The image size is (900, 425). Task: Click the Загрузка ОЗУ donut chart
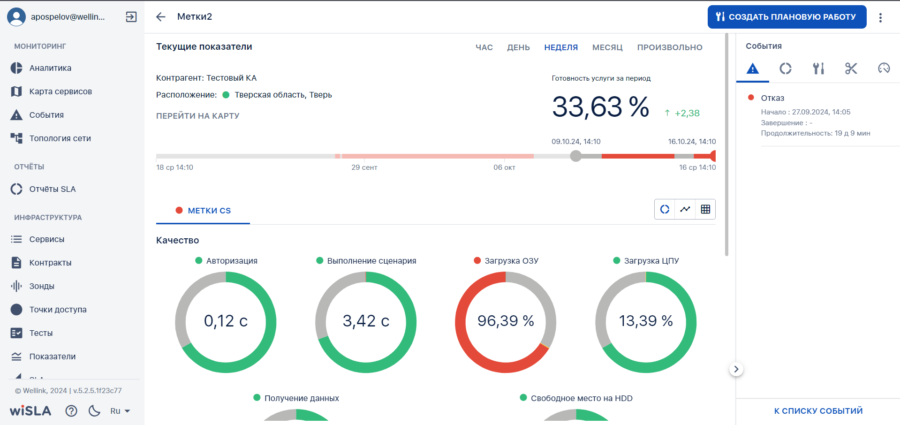[x=506, y=322]
